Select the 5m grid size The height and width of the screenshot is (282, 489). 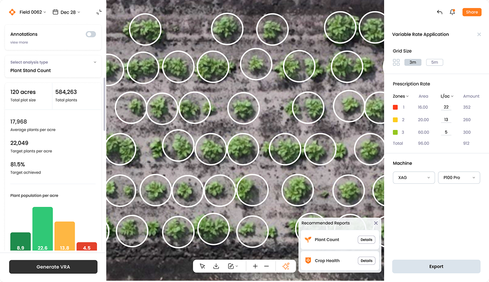tap(434, 62)
